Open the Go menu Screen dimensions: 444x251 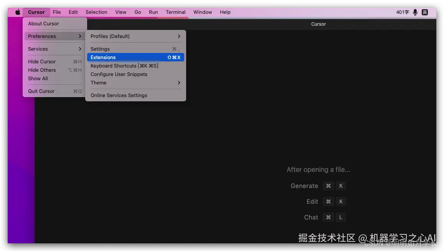[x=138, y=12]
